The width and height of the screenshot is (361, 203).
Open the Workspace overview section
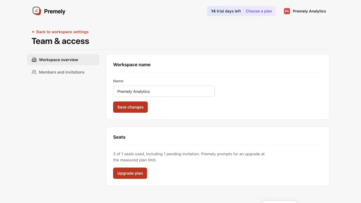tap(63, 60)
